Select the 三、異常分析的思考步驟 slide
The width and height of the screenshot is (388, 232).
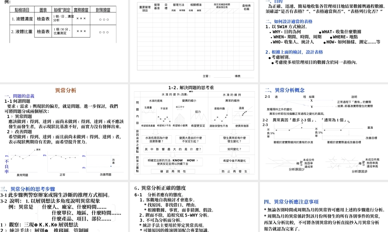point(64,207)
